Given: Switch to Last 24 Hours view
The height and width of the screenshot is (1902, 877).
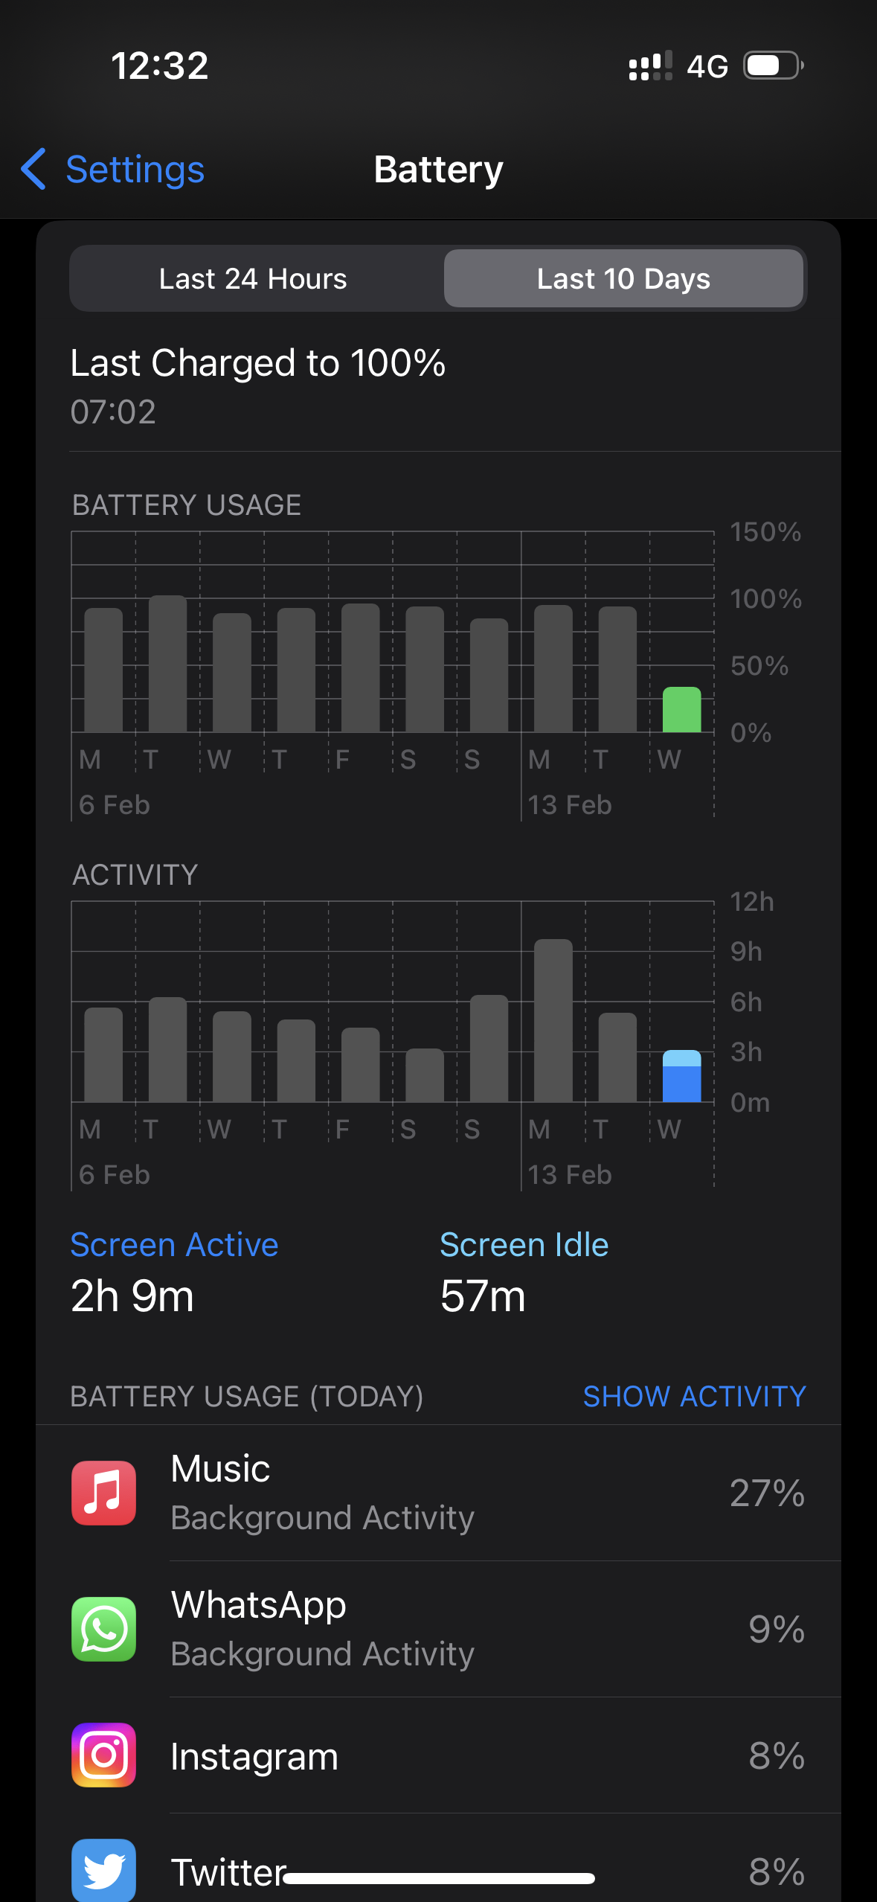Looking at the screenshot, I should pyautogui.click(x=253, y=279).
